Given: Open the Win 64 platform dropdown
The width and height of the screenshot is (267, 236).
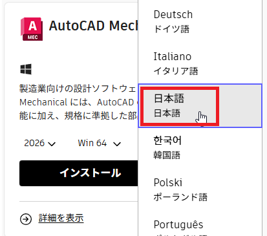Looking at the screenshot, I should [x=99, y=143].
